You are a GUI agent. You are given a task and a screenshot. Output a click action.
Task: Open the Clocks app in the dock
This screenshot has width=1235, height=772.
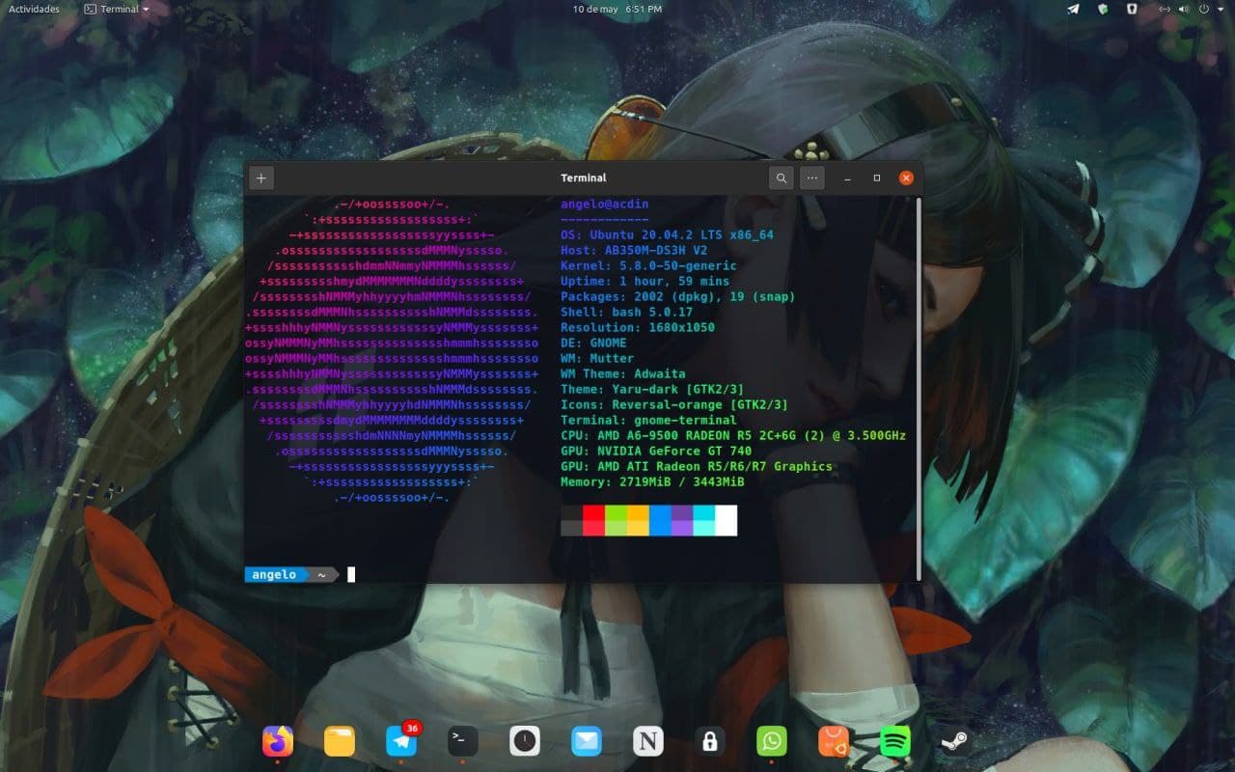tap(525, 740)
